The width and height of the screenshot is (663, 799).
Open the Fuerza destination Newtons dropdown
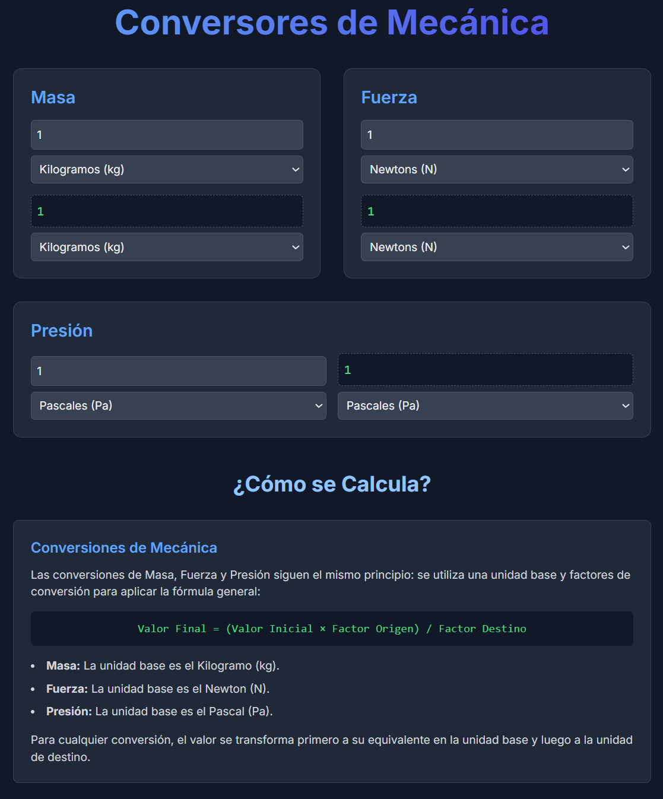(x=497, y=247)
